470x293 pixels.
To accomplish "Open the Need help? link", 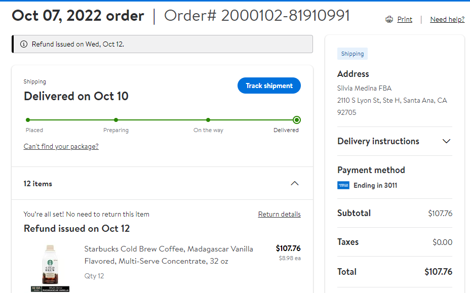I will 447,19.
